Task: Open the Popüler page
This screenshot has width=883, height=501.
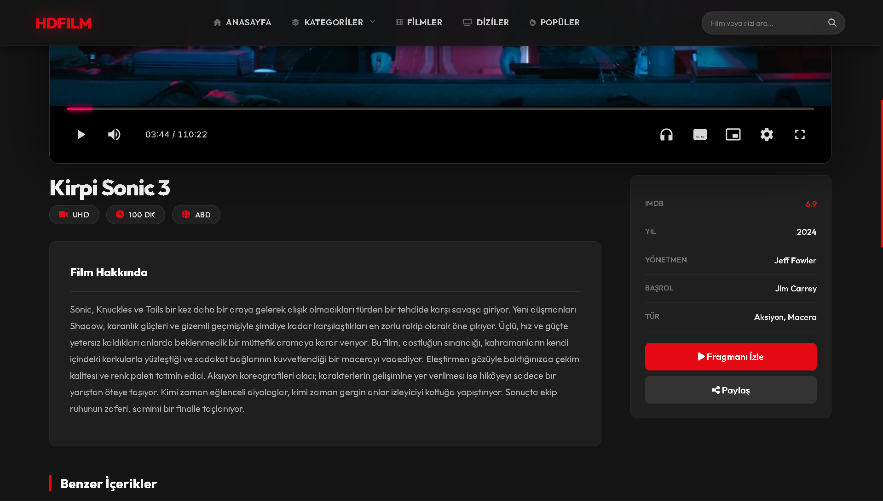Action: coord(554,23)
